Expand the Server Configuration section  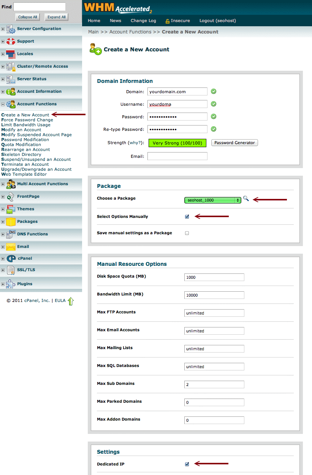click(3, 29)
